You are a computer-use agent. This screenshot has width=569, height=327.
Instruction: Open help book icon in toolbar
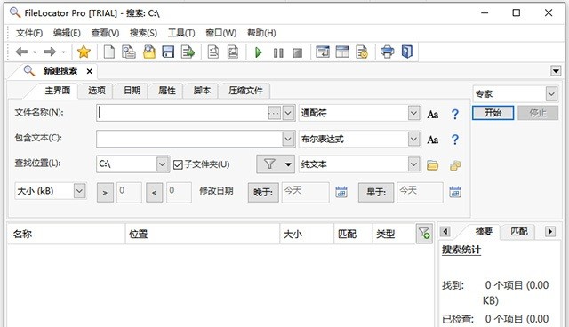(x=407, y=52)
